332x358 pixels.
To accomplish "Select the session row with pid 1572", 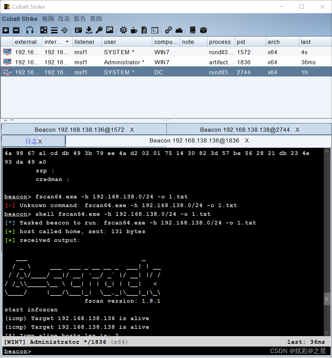I will point(166,52).
